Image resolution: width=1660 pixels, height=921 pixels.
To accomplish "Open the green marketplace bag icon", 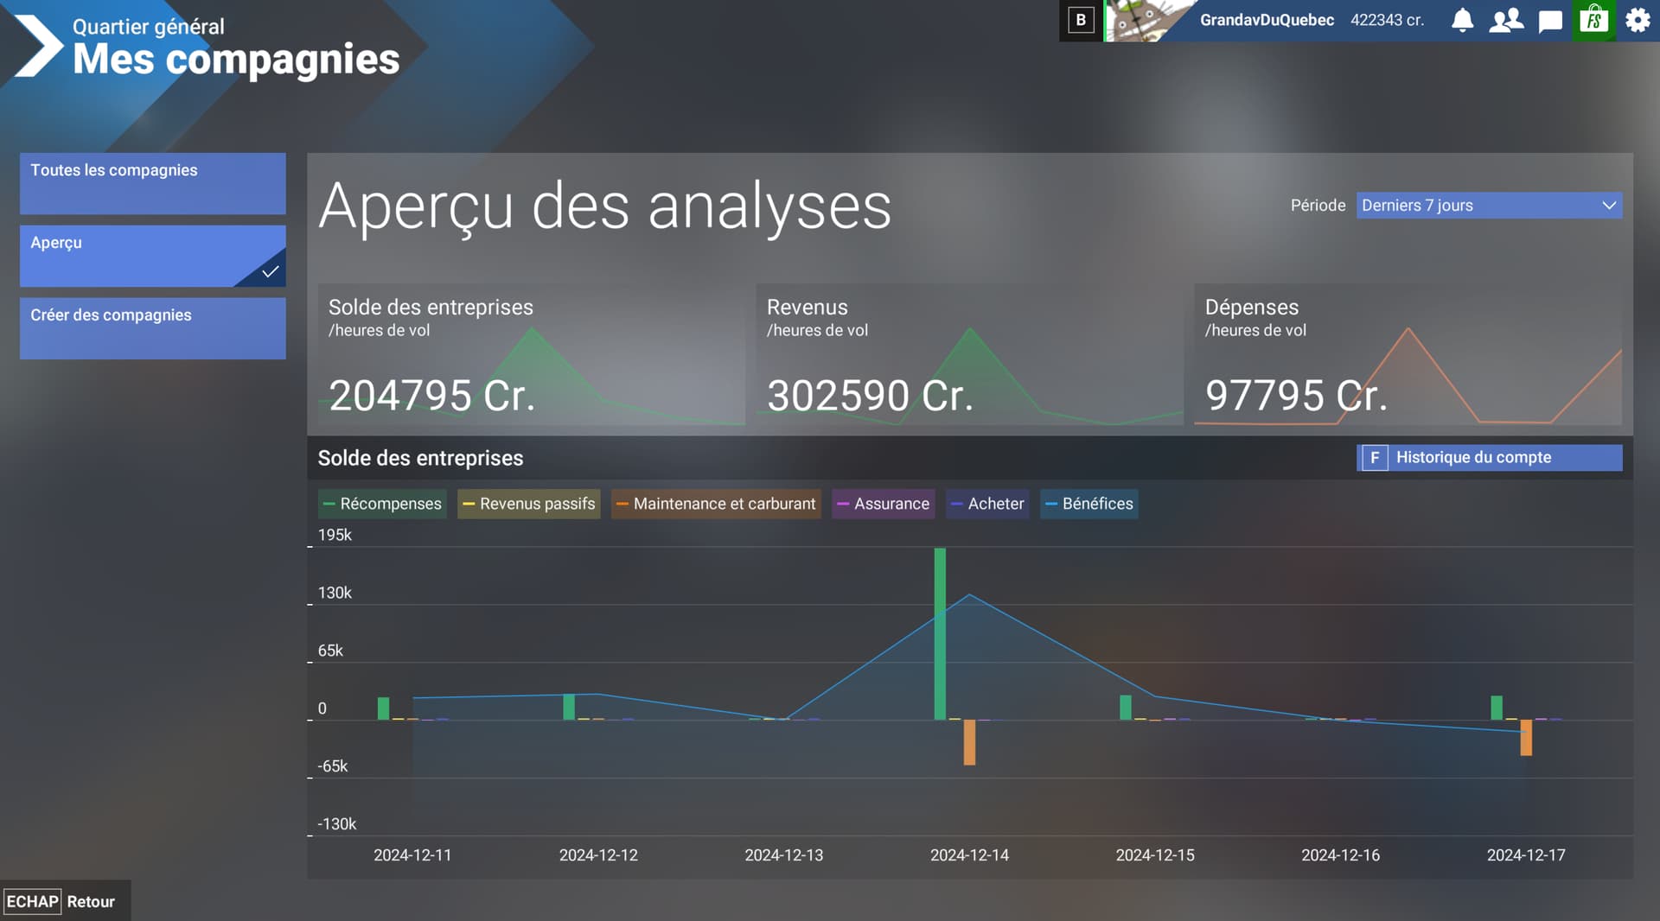I will click(x=1593, y=20).
